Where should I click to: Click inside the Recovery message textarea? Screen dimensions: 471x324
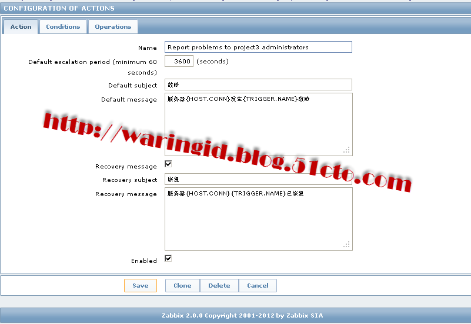(x=259, y=219)
